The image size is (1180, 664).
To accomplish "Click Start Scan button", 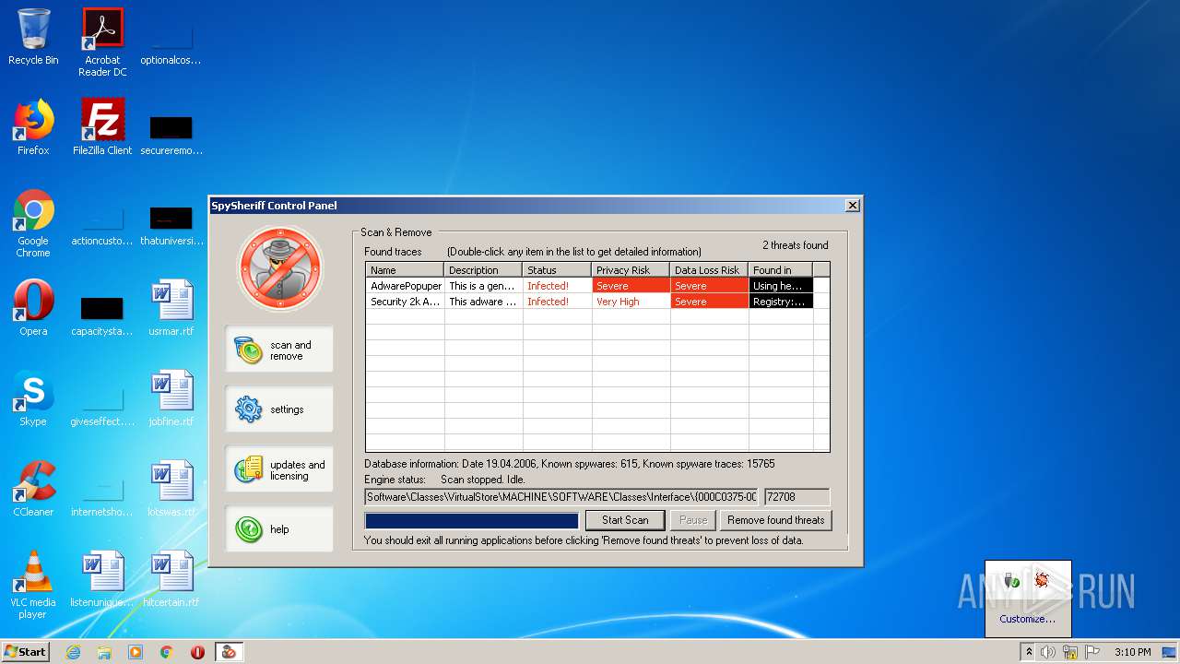I will [x=625, y=520].
